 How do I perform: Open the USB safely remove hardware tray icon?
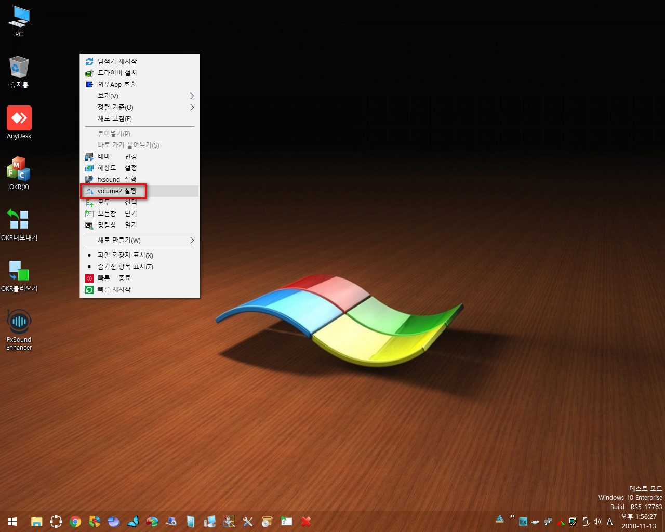(586, 522)
